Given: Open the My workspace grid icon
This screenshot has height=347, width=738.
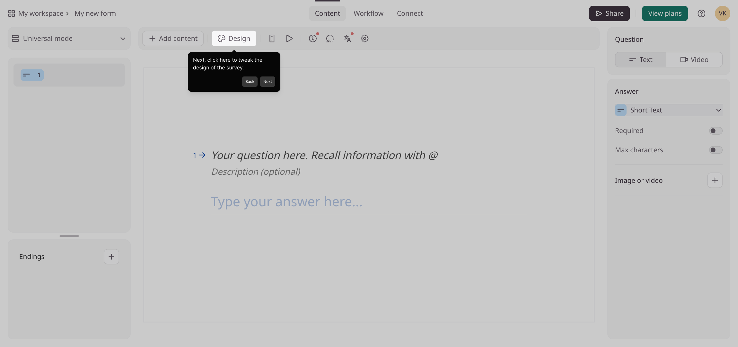Looking at the screenshot, I should [x=12, y=13].
